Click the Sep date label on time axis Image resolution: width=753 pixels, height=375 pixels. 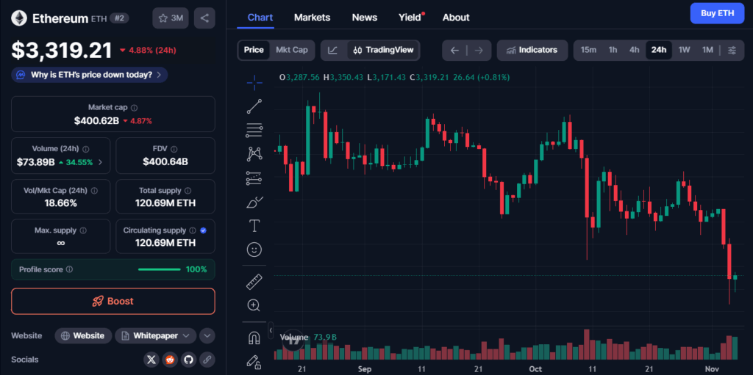(365, 369)
